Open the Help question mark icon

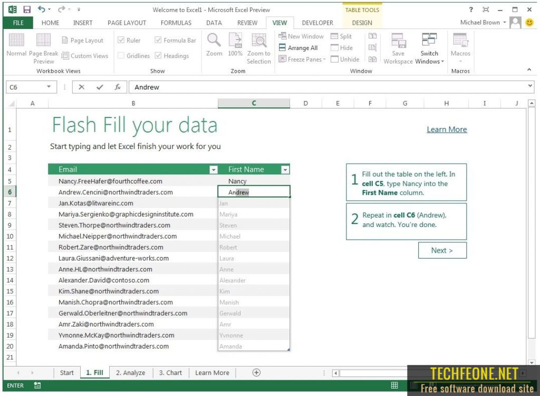(471, 9)
